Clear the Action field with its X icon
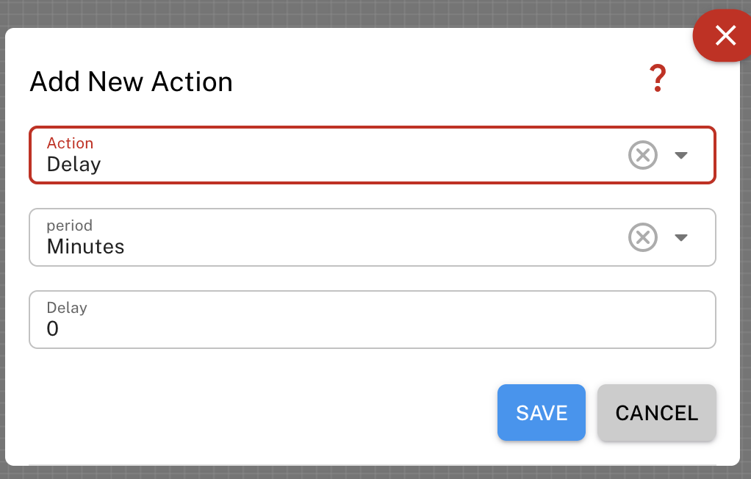The image size is (751, 479). (x=642, y=155)
